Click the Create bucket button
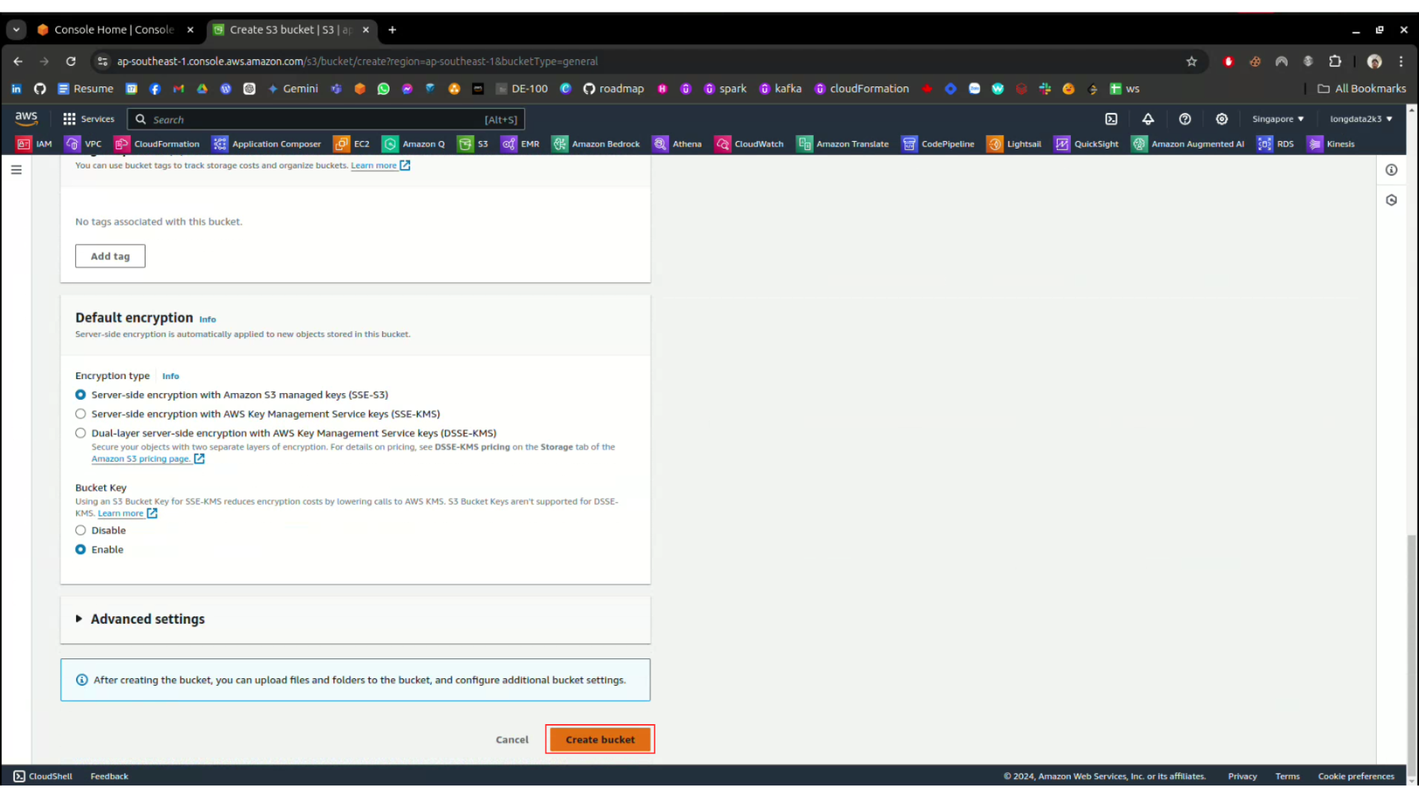Image resolution: width=1419 pixels, height=798 pixels. point(599,740)
